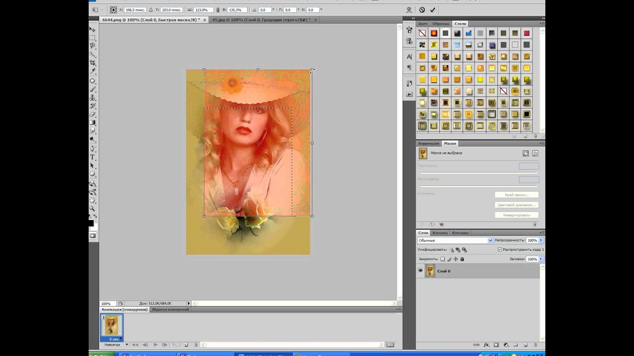Image resolution: width=634 pixels, height=356 pixels.
Task: Select the Clone Stamp tool
Action: click(x=93, y=98)
